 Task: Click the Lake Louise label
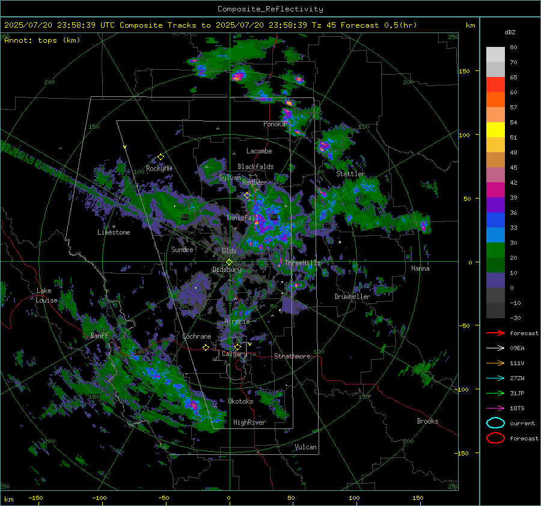tap(46, 295)
